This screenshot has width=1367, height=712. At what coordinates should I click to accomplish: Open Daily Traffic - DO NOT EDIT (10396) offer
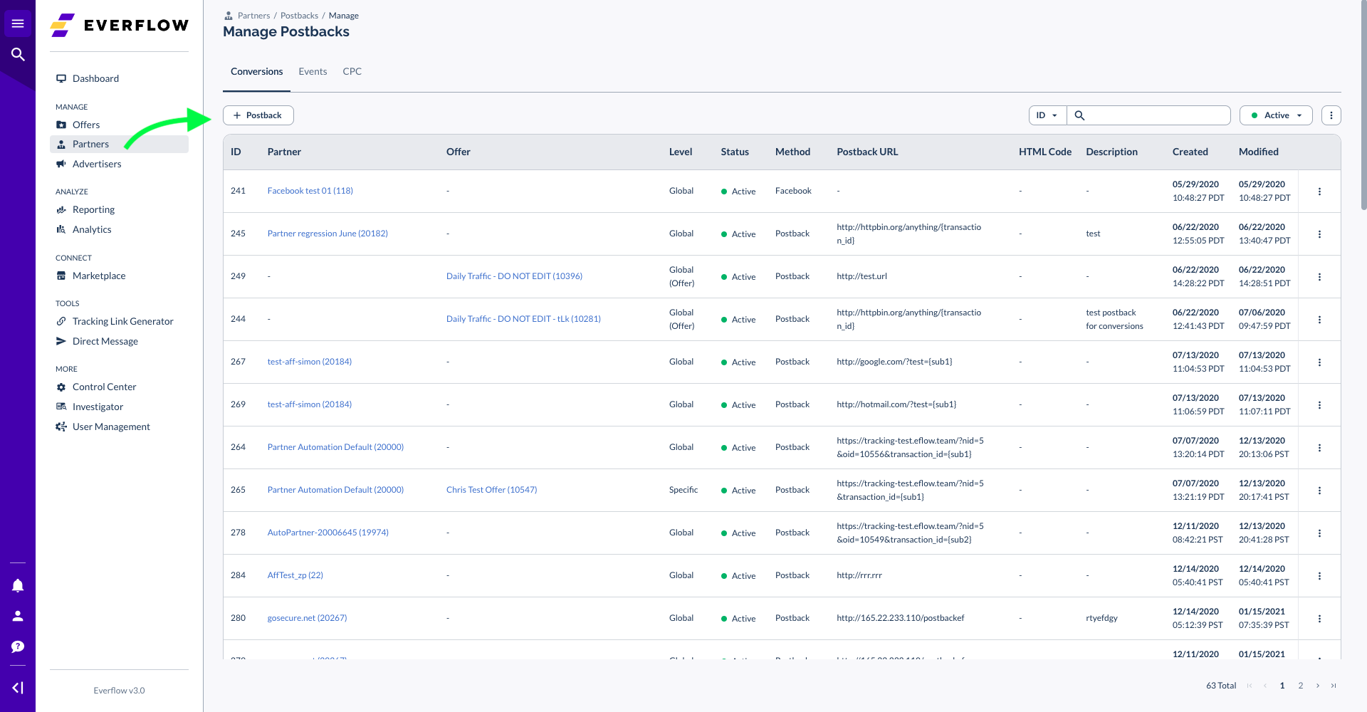click(x=514, y=276)
